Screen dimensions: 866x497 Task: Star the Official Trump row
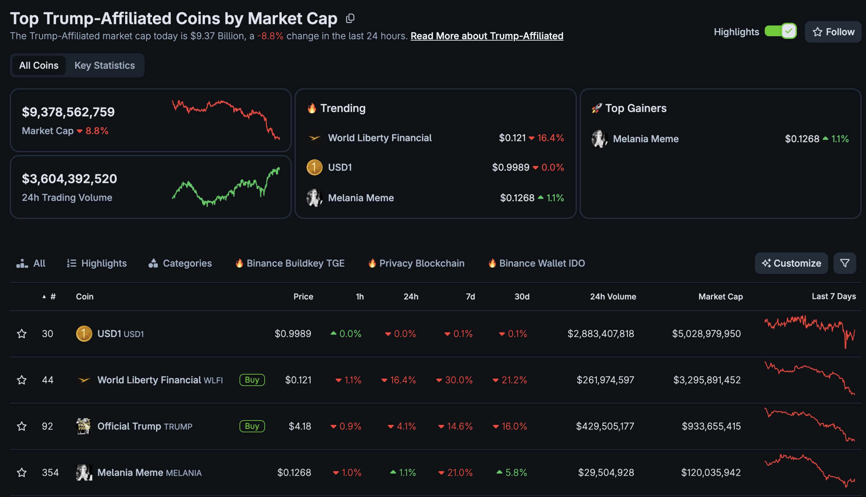[x=22, y=426]
